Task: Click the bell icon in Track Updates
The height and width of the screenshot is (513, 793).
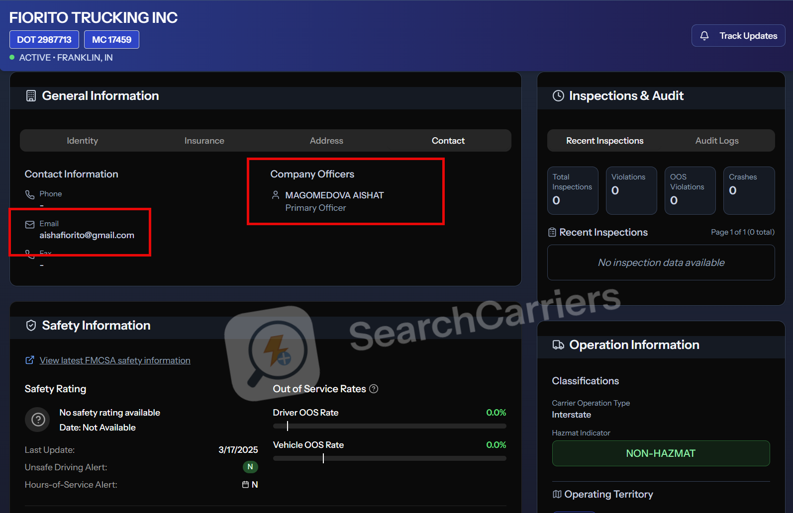Action: 704,36
